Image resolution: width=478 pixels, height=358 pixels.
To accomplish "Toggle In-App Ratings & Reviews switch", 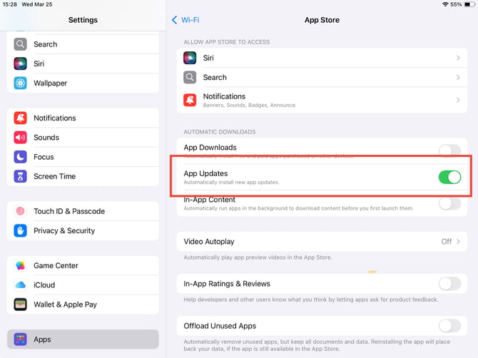I will coord(449,284).
